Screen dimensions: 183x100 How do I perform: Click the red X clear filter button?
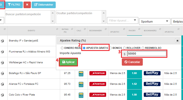tap(27, 5)
